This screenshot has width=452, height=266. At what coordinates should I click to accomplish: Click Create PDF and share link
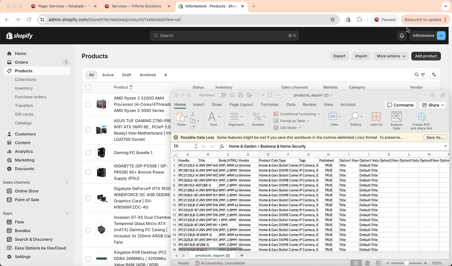point(421,121)
